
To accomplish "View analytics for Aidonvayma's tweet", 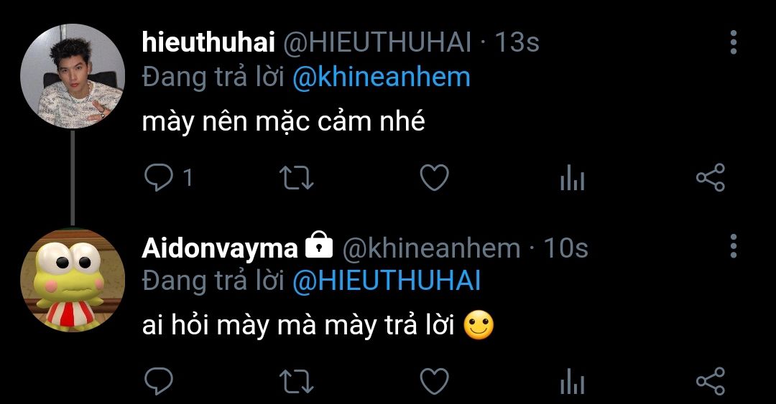I will (572, 381).
